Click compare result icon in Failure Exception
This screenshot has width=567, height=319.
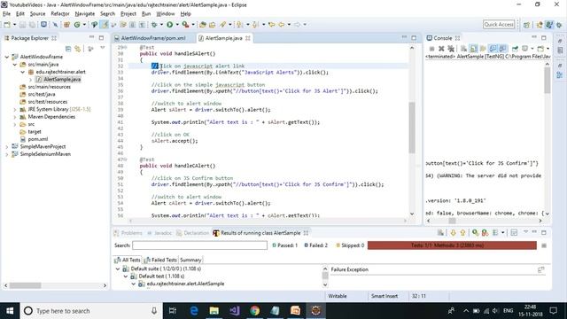[x=541, y=269]
